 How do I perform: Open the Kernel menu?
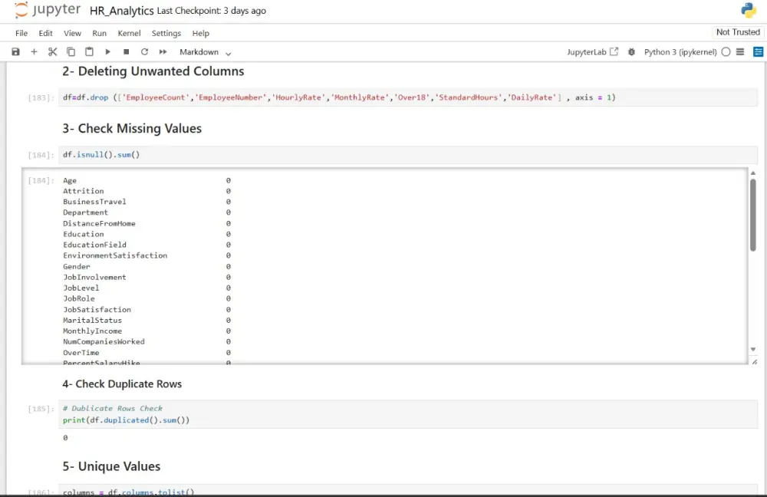(129, 33)
